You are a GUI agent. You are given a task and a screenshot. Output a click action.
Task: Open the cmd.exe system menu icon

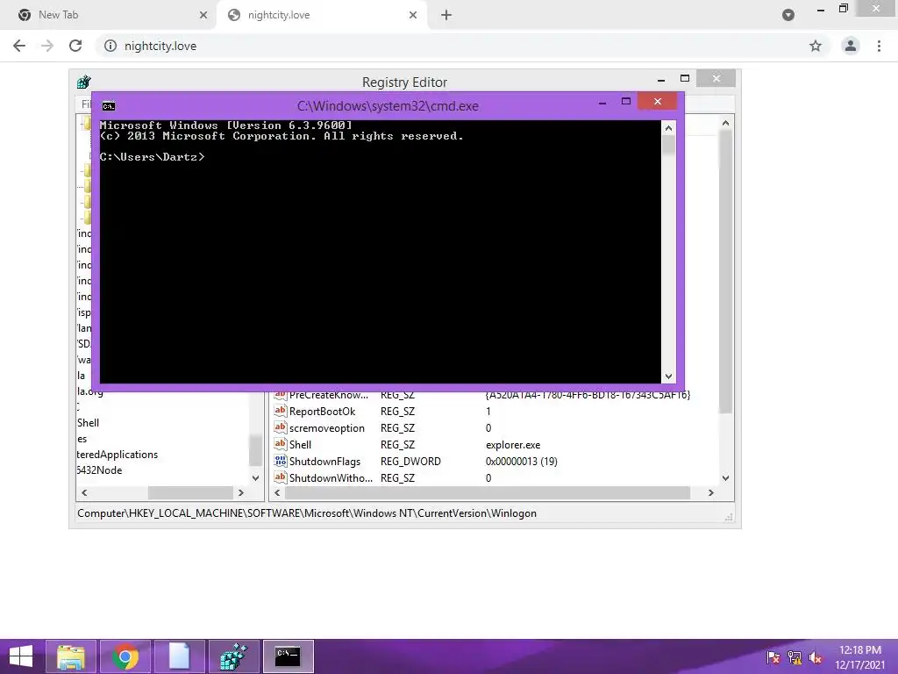click(x=109, y=106)
